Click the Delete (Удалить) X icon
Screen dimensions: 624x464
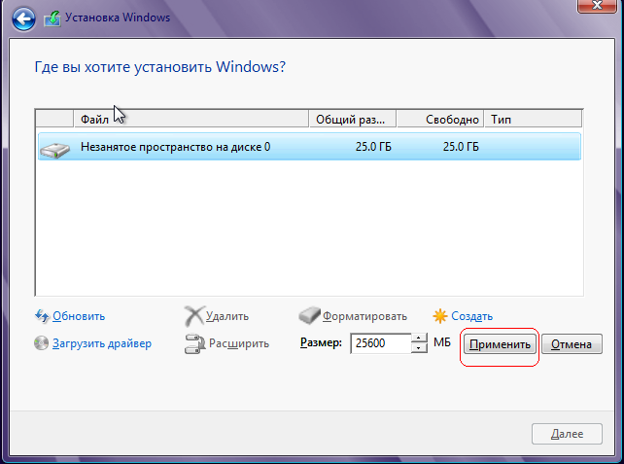(193, 316)
